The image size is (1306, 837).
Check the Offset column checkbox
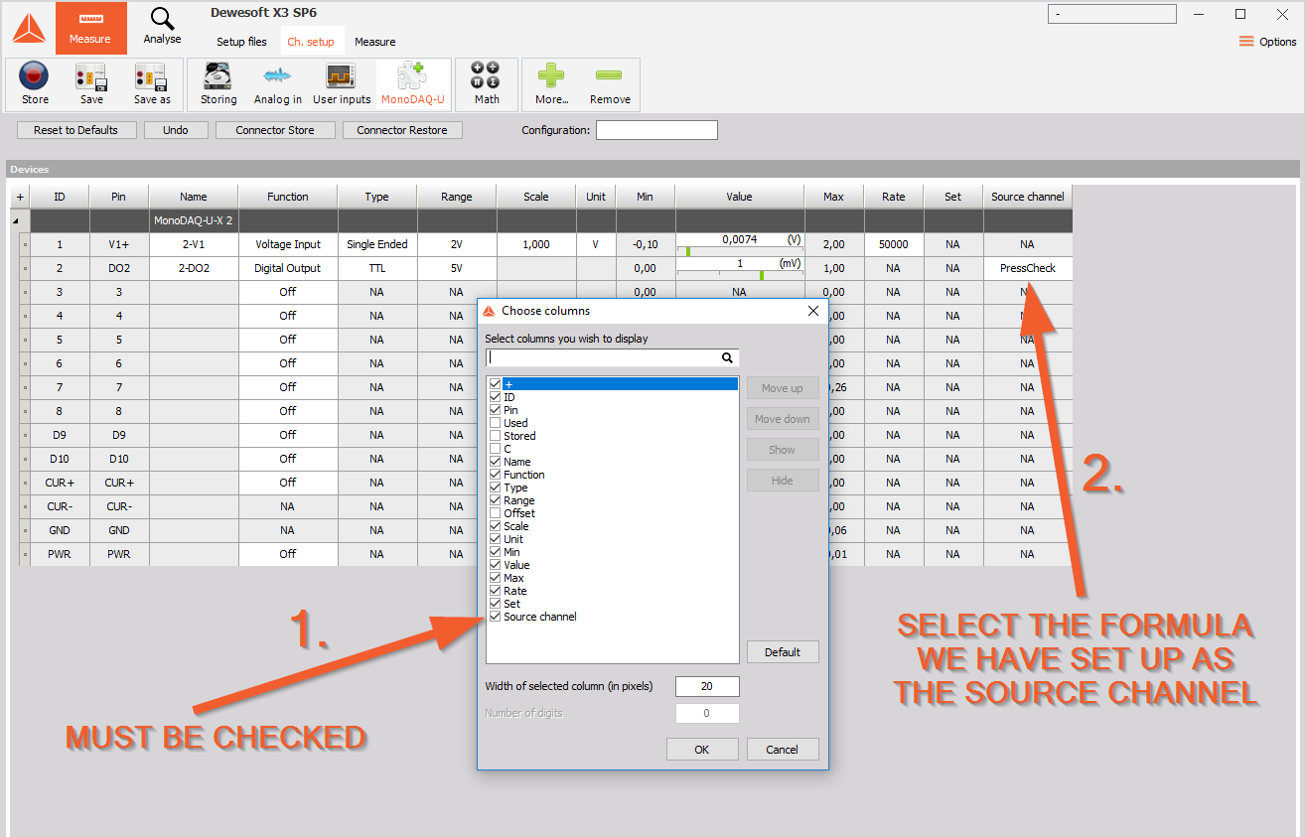coord(495,513)
